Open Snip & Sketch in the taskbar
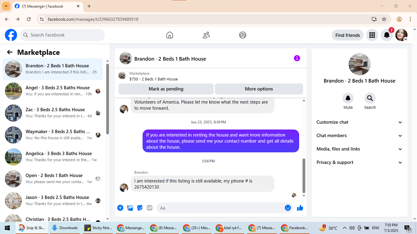417x234 pixels. pos(32,228)
